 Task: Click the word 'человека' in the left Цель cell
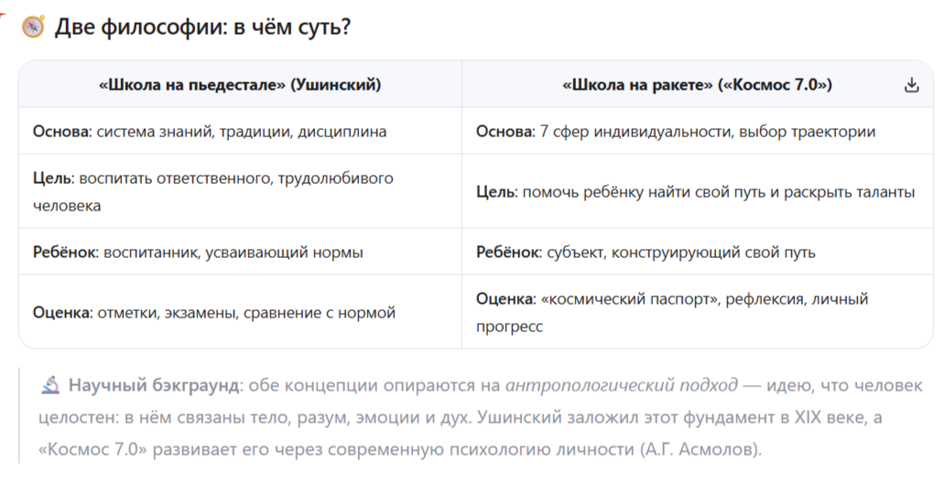click(x=67, y=206)
